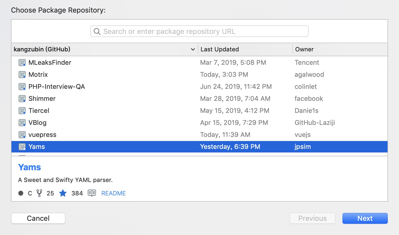The width and height of the screenshot is (399, 235).
Task: Select the VBlog package name
Action: tap(37, 123)
